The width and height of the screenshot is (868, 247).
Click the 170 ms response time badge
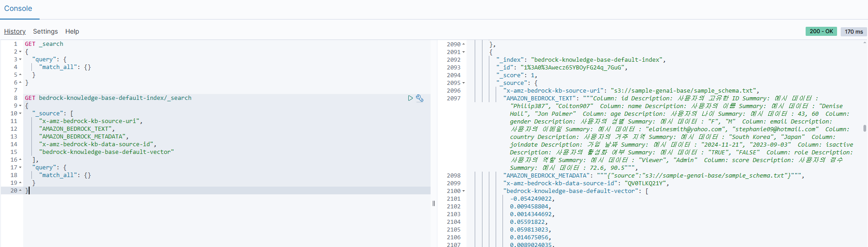pyautogui.click(x=854, y=31)
